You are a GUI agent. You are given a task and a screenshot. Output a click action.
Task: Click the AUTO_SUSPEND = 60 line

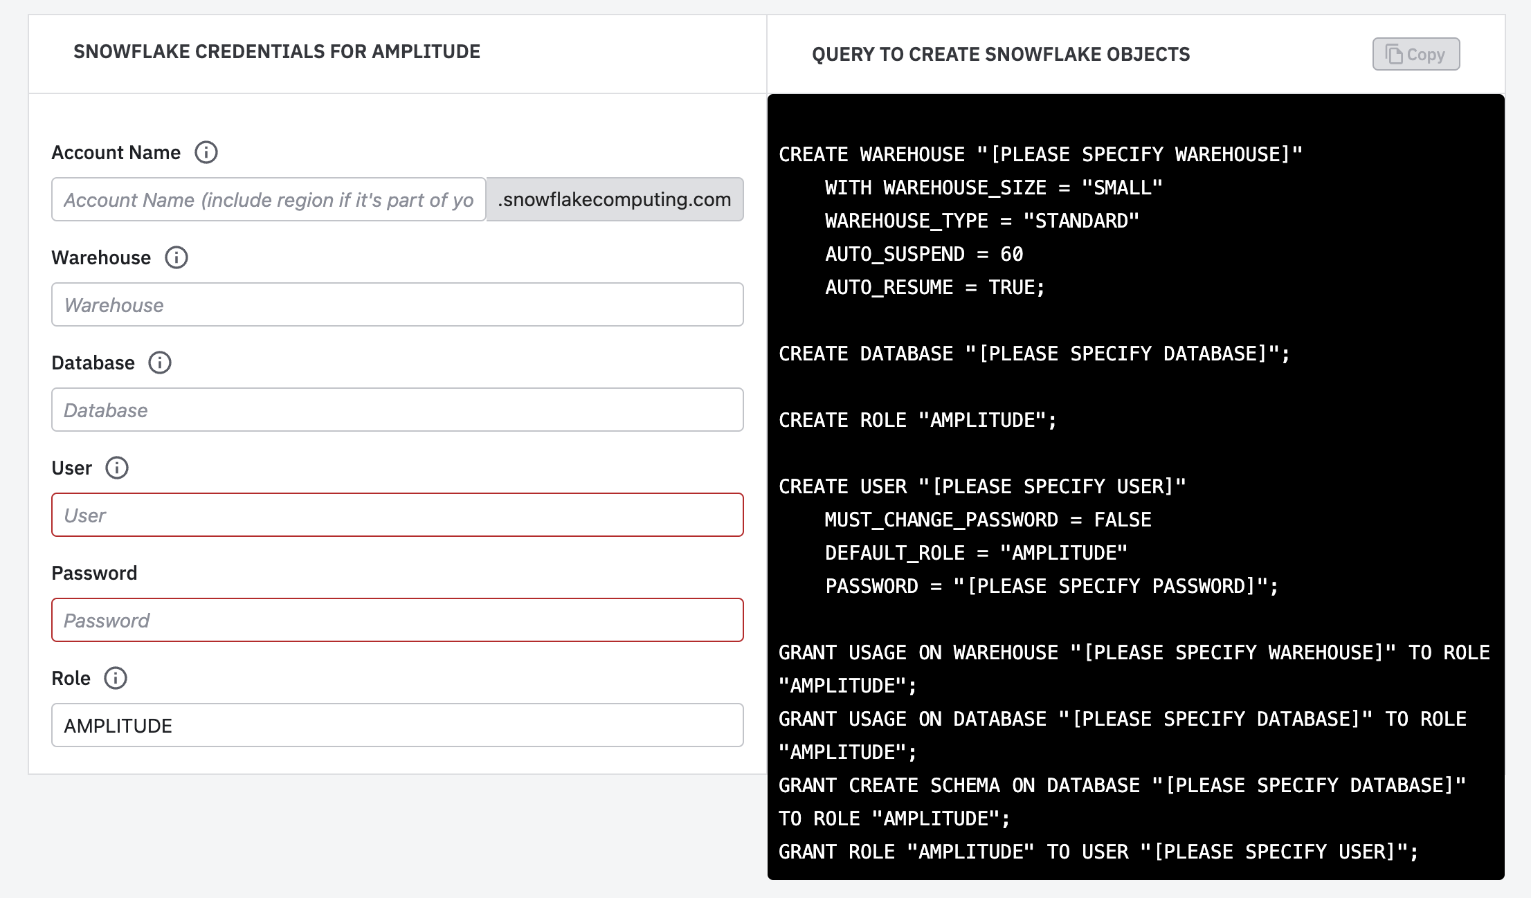[924, 254]
